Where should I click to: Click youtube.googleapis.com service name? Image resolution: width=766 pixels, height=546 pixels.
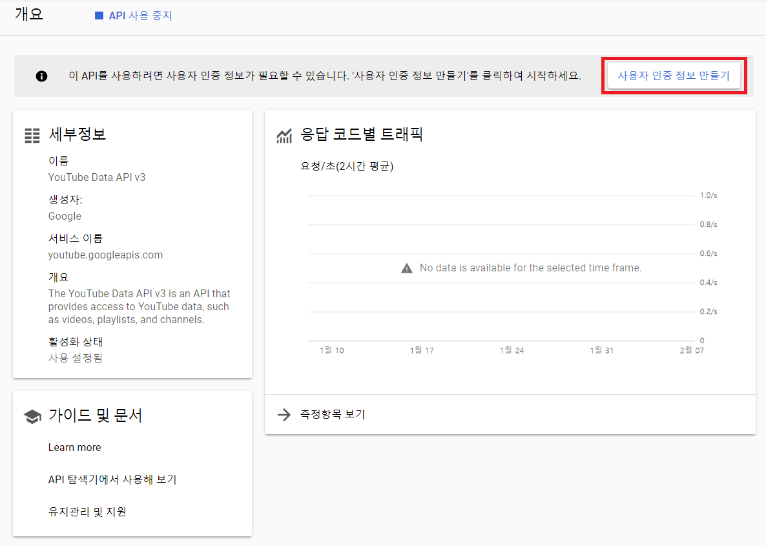105,255
